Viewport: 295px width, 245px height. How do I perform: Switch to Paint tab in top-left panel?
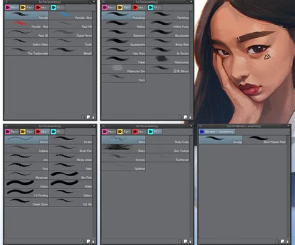(27, 7)
